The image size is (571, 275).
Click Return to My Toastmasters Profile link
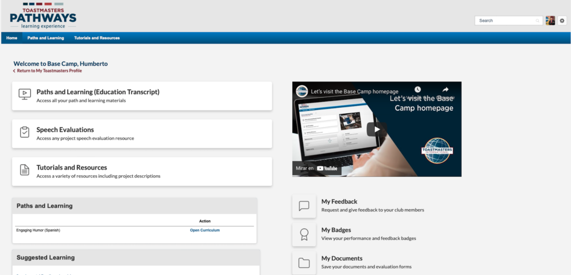[x=47, y=71]
